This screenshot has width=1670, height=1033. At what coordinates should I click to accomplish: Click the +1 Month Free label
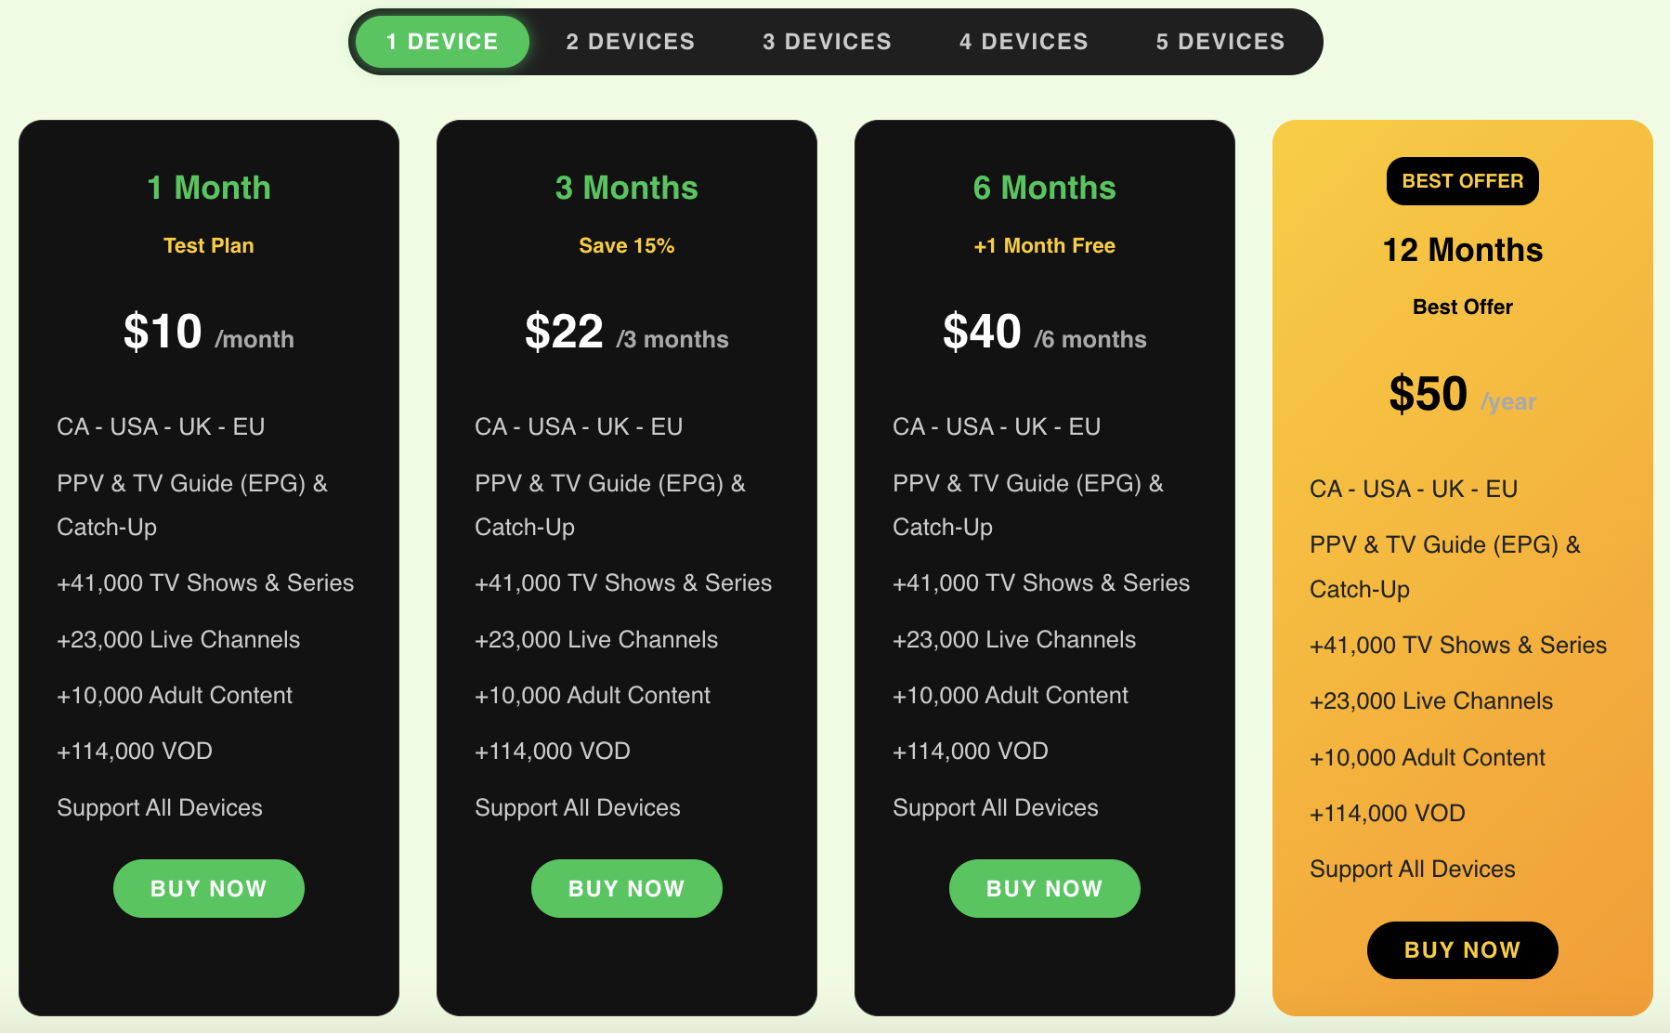[1044, 245]
